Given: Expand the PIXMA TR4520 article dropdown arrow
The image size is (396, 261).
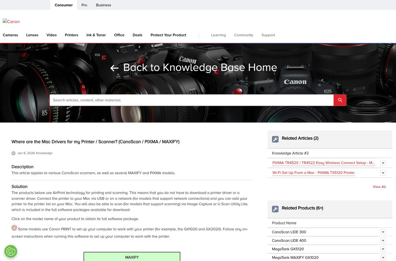Looking at the screenshot, I should pos(383,163).
